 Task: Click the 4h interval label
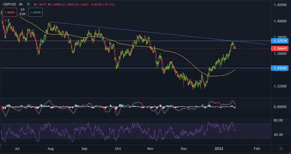click(x=21, y=4)
